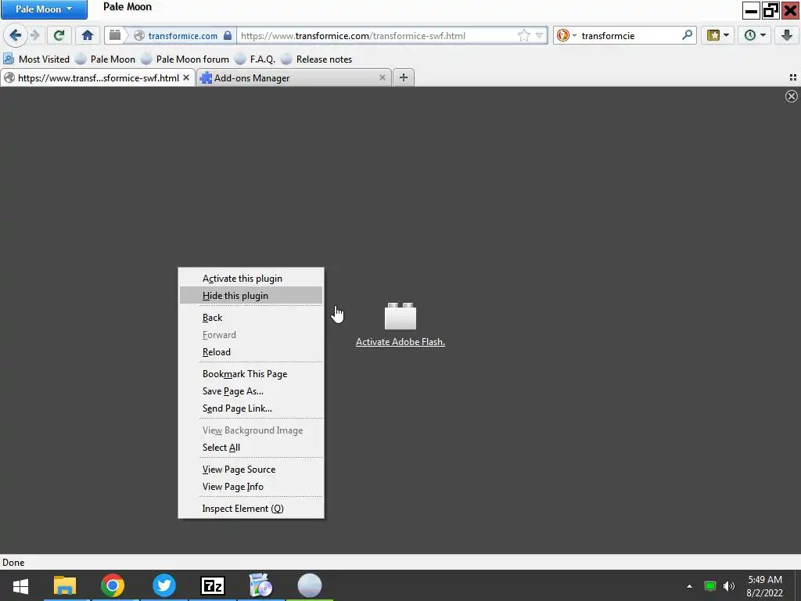
Task: Click the list all tabs grid icon
Action: click(x=793, y=77)
